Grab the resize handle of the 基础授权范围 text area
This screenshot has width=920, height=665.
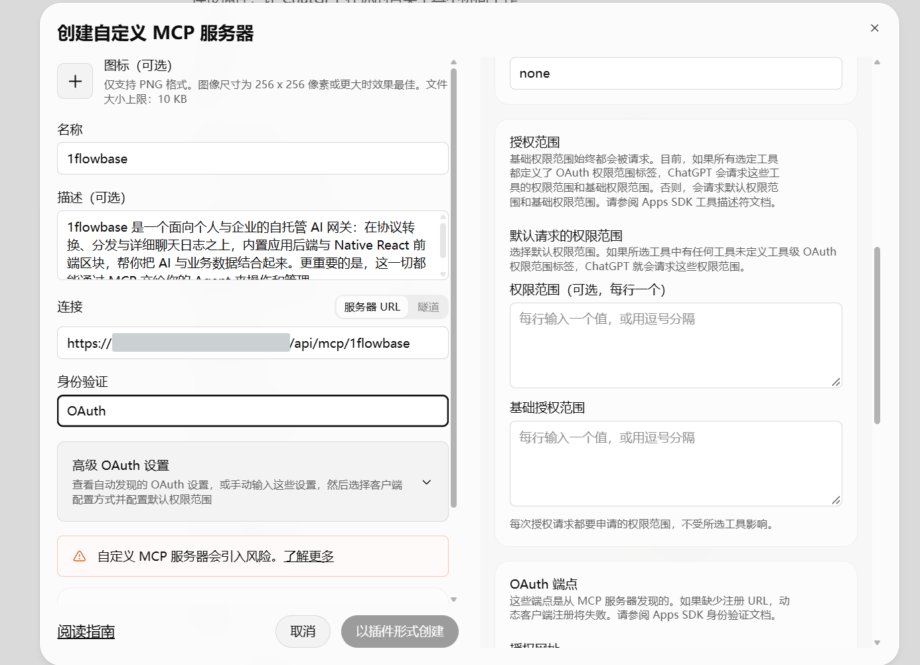(836, 500)
